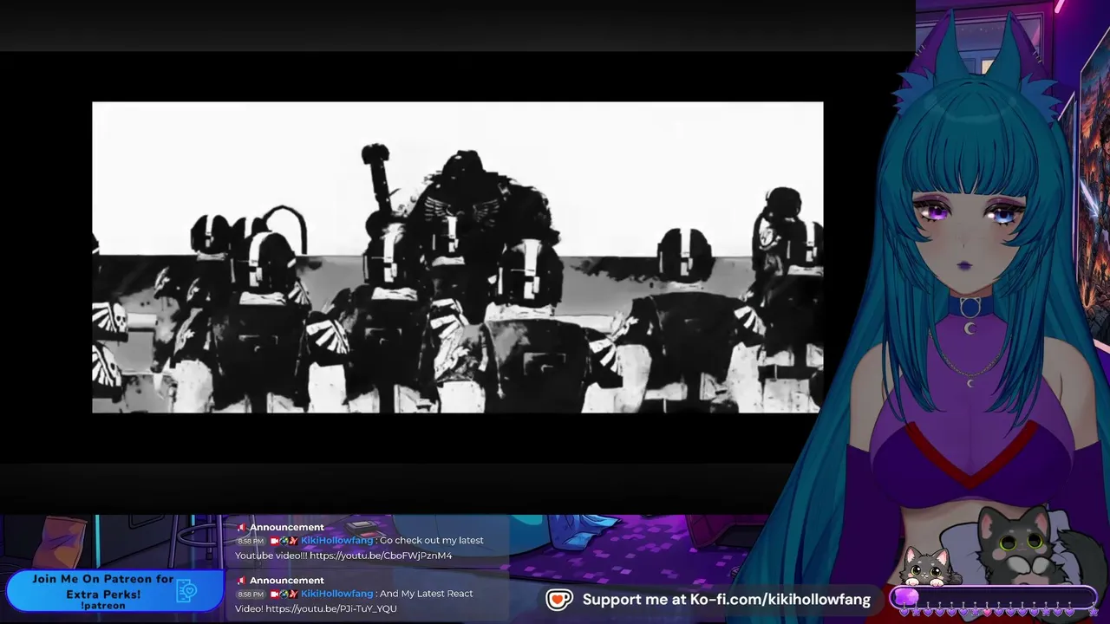Click the black-and-white video frame
This screenshot has width=1110, height=624.
click(x=458, y=257)
